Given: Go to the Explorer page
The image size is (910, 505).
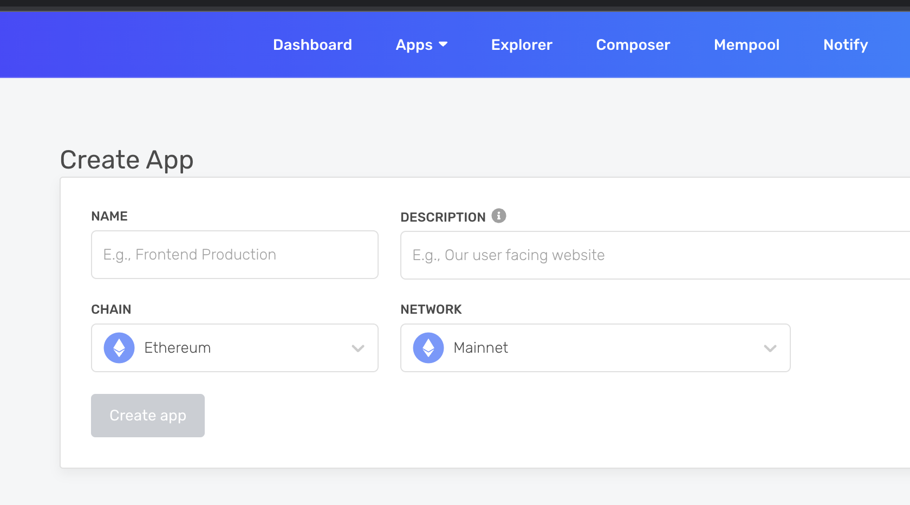Looking at the screenshot, I should (522, 44).
